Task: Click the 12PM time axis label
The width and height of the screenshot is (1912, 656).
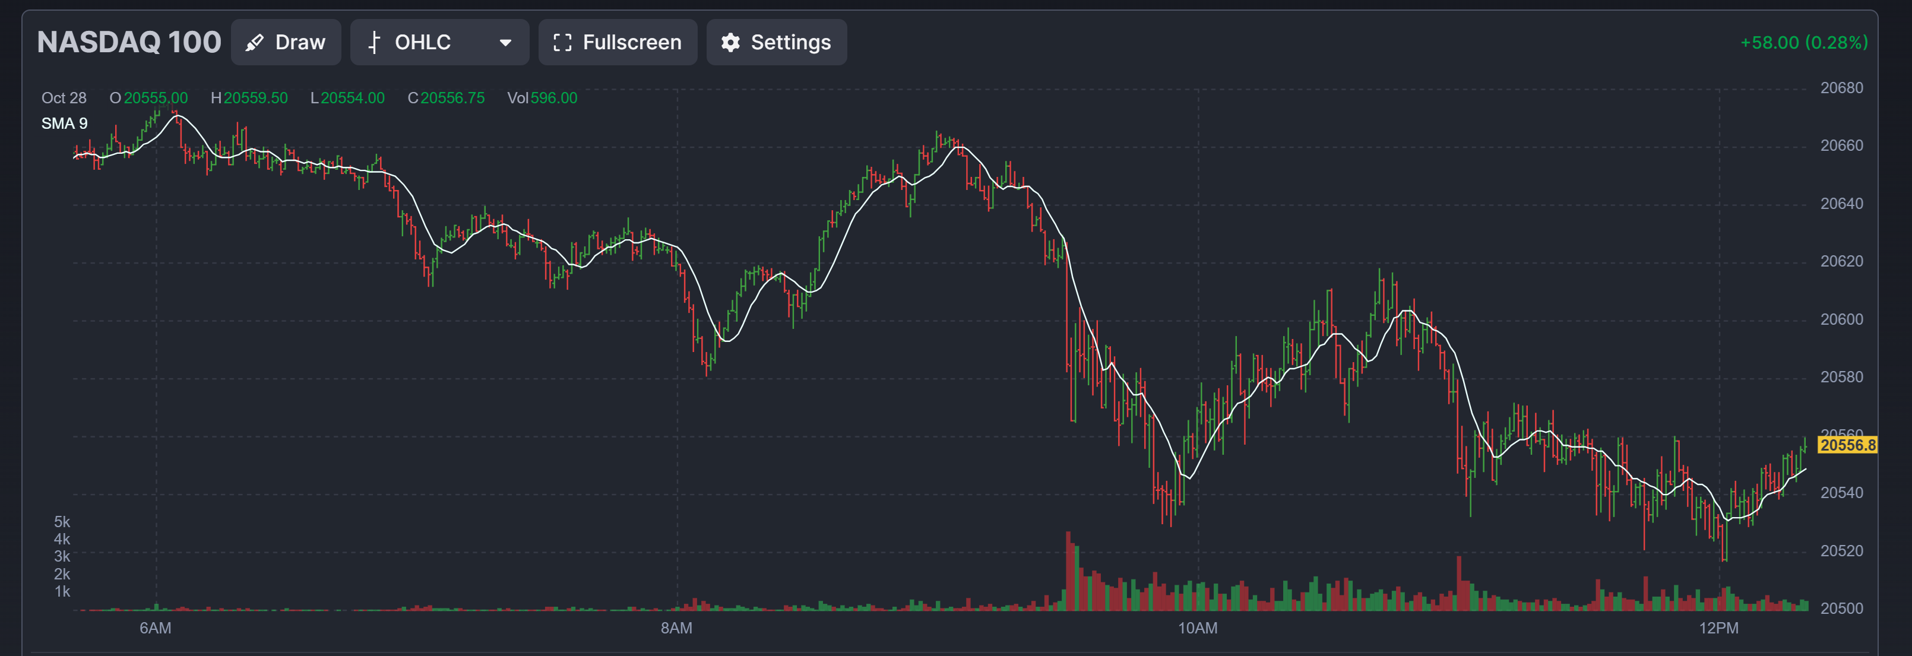Action: click(x=1718, y=629)
